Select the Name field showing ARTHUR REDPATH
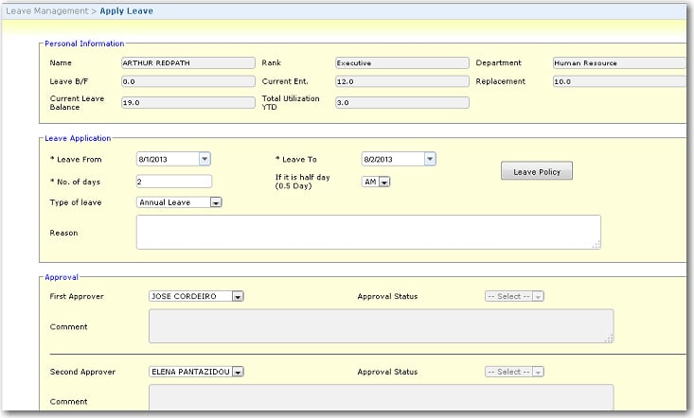694x418 pixels. click(186, 63)
